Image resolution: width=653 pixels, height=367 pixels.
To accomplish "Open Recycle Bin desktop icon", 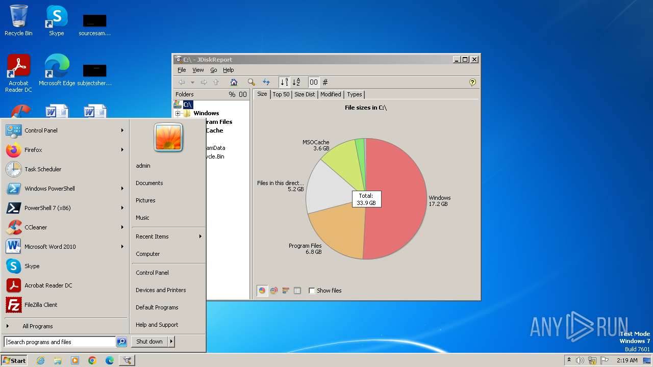I will click(x=18, y=20).
